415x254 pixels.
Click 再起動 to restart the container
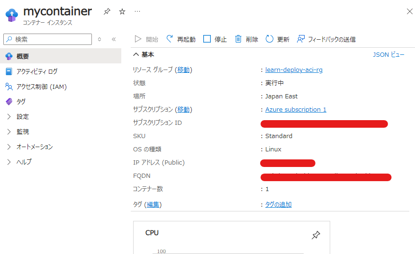click(181, 39)
